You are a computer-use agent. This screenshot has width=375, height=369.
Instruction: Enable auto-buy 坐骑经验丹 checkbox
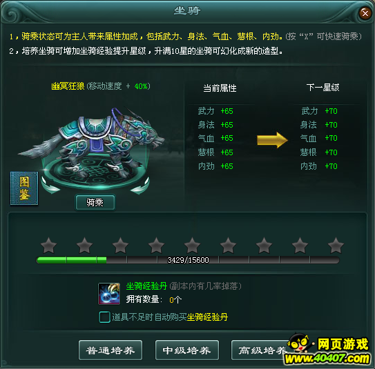point(104,317)
